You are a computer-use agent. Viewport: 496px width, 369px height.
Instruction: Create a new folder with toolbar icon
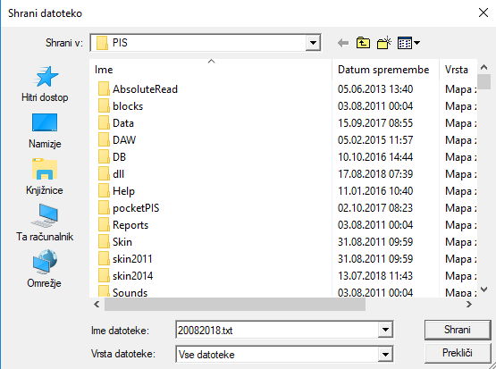point(384,43)
